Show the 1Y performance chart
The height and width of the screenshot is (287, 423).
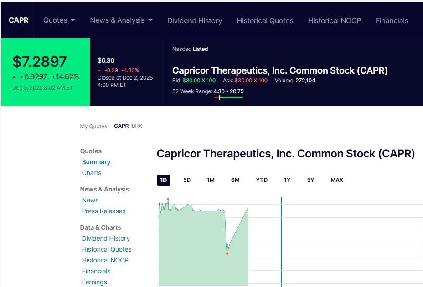tap(287, 180)
